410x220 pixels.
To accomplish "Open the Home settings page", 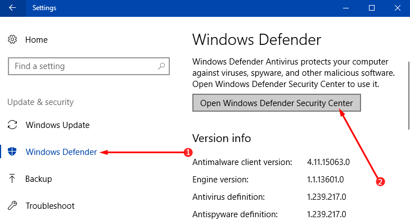I will click(x=37, y=40).
